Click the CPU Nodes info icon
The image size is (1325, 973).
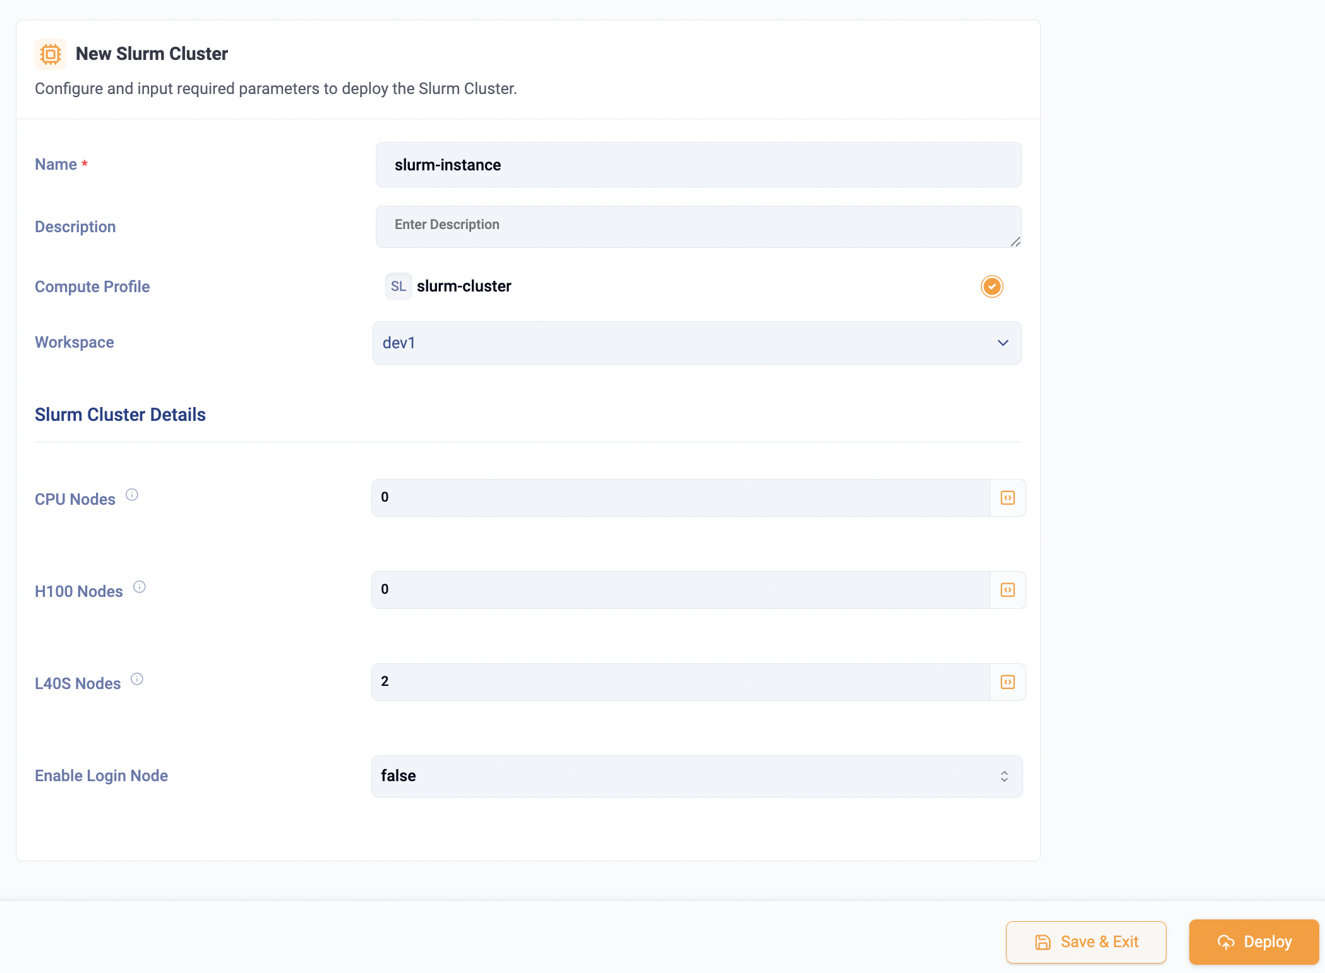[x=131, y=495]
